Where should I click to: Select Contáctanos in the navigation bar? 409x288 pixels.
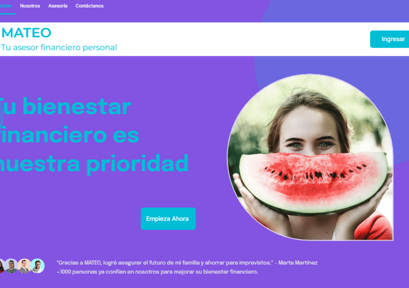[89, 6]
